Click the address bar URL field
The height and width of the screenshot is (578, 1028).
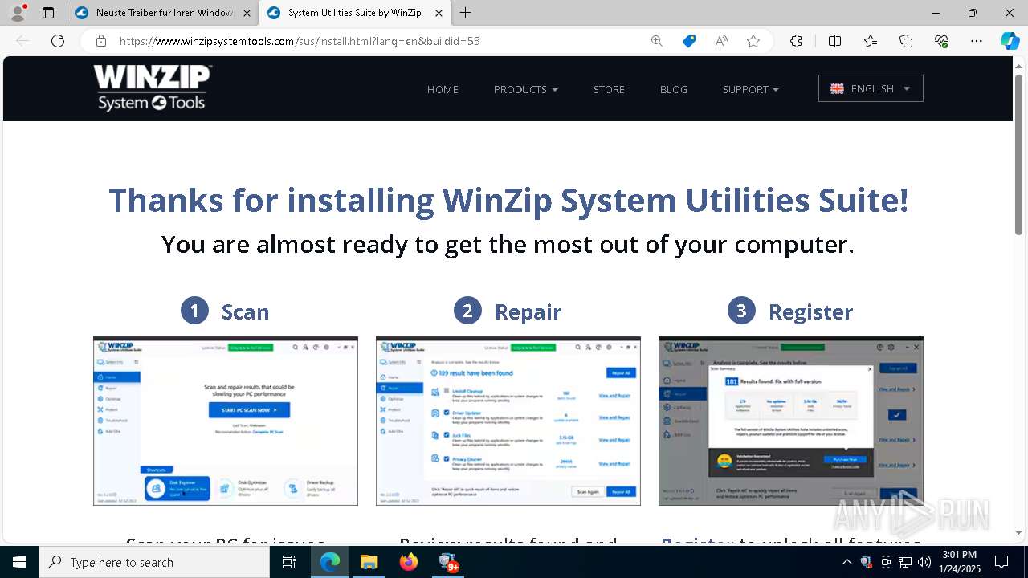pos(377,41)
